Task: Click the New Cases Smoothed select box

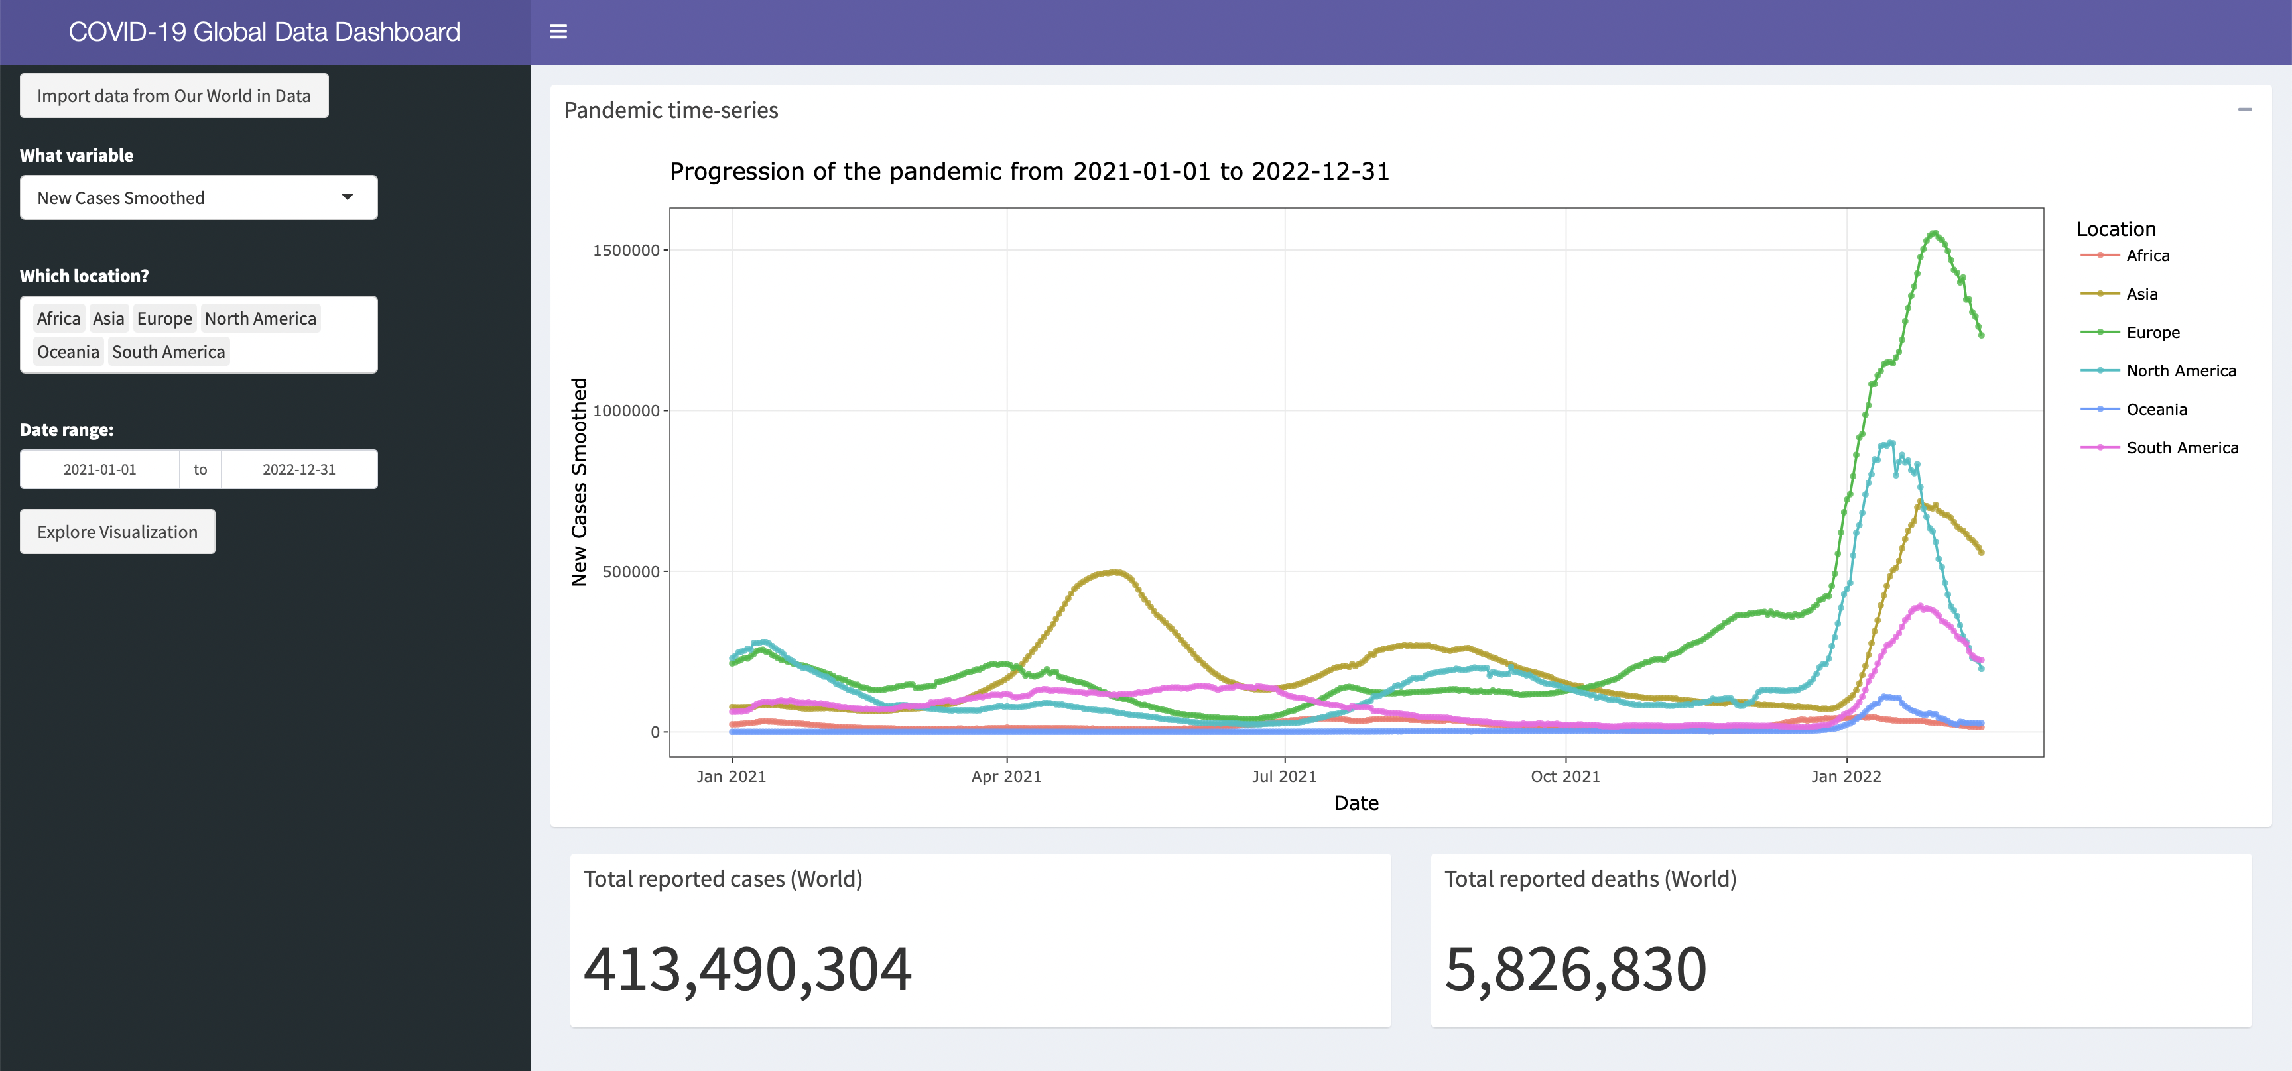Action: click(198, 197)
